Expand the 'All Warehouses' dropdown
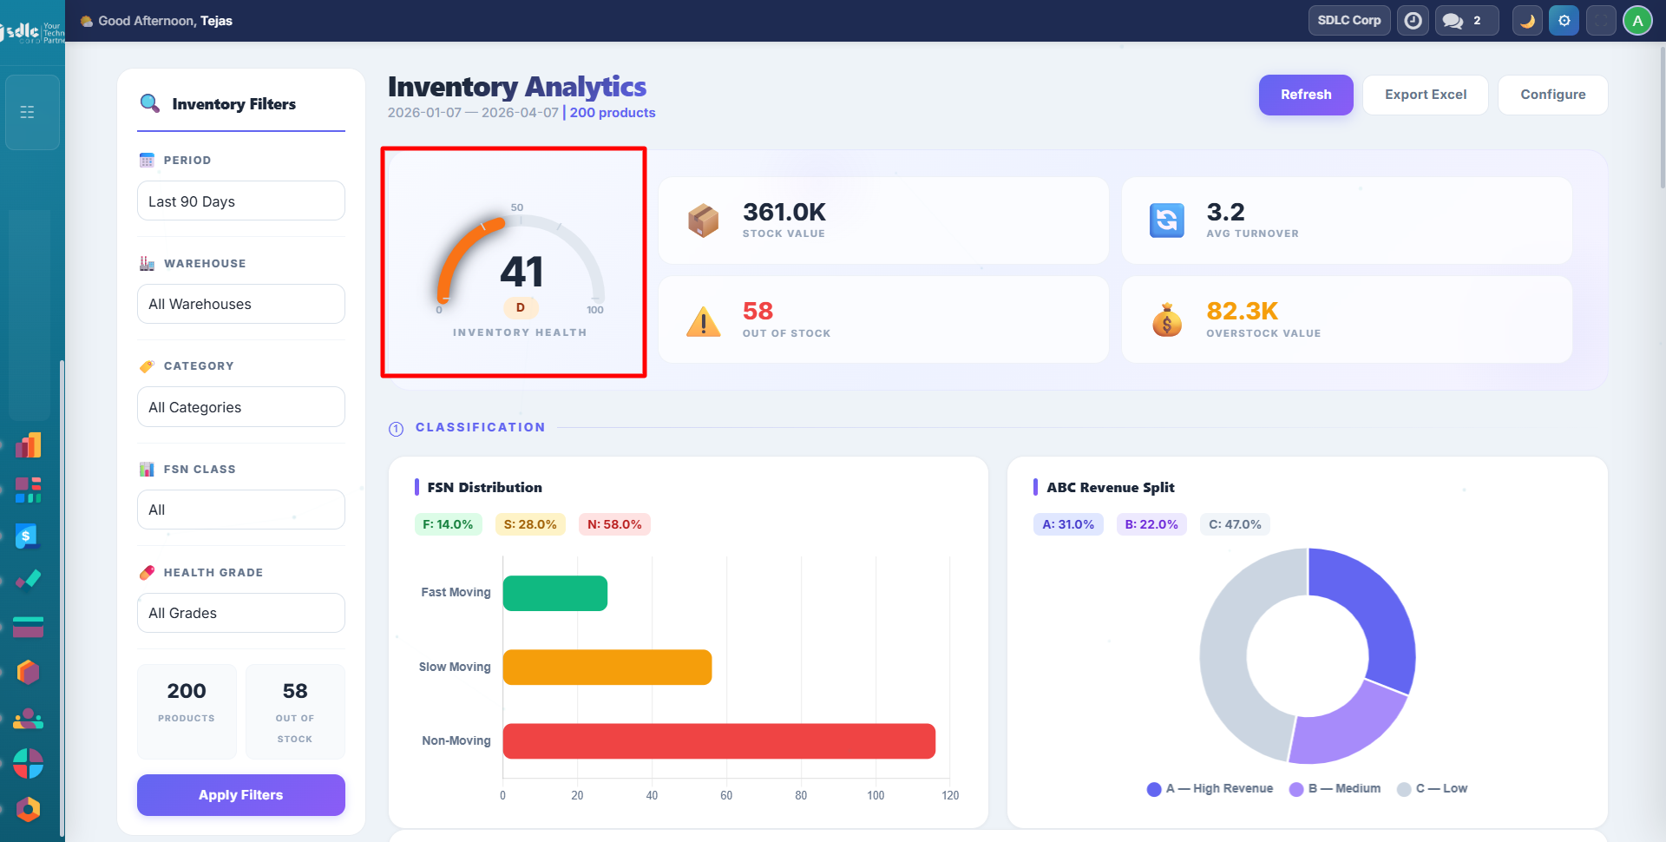 (240, 304)
